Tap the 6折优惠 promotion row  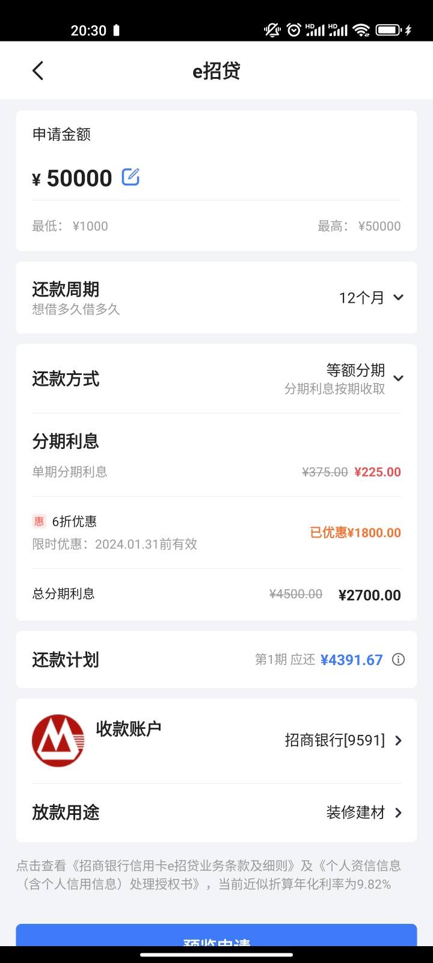[216, 533]
